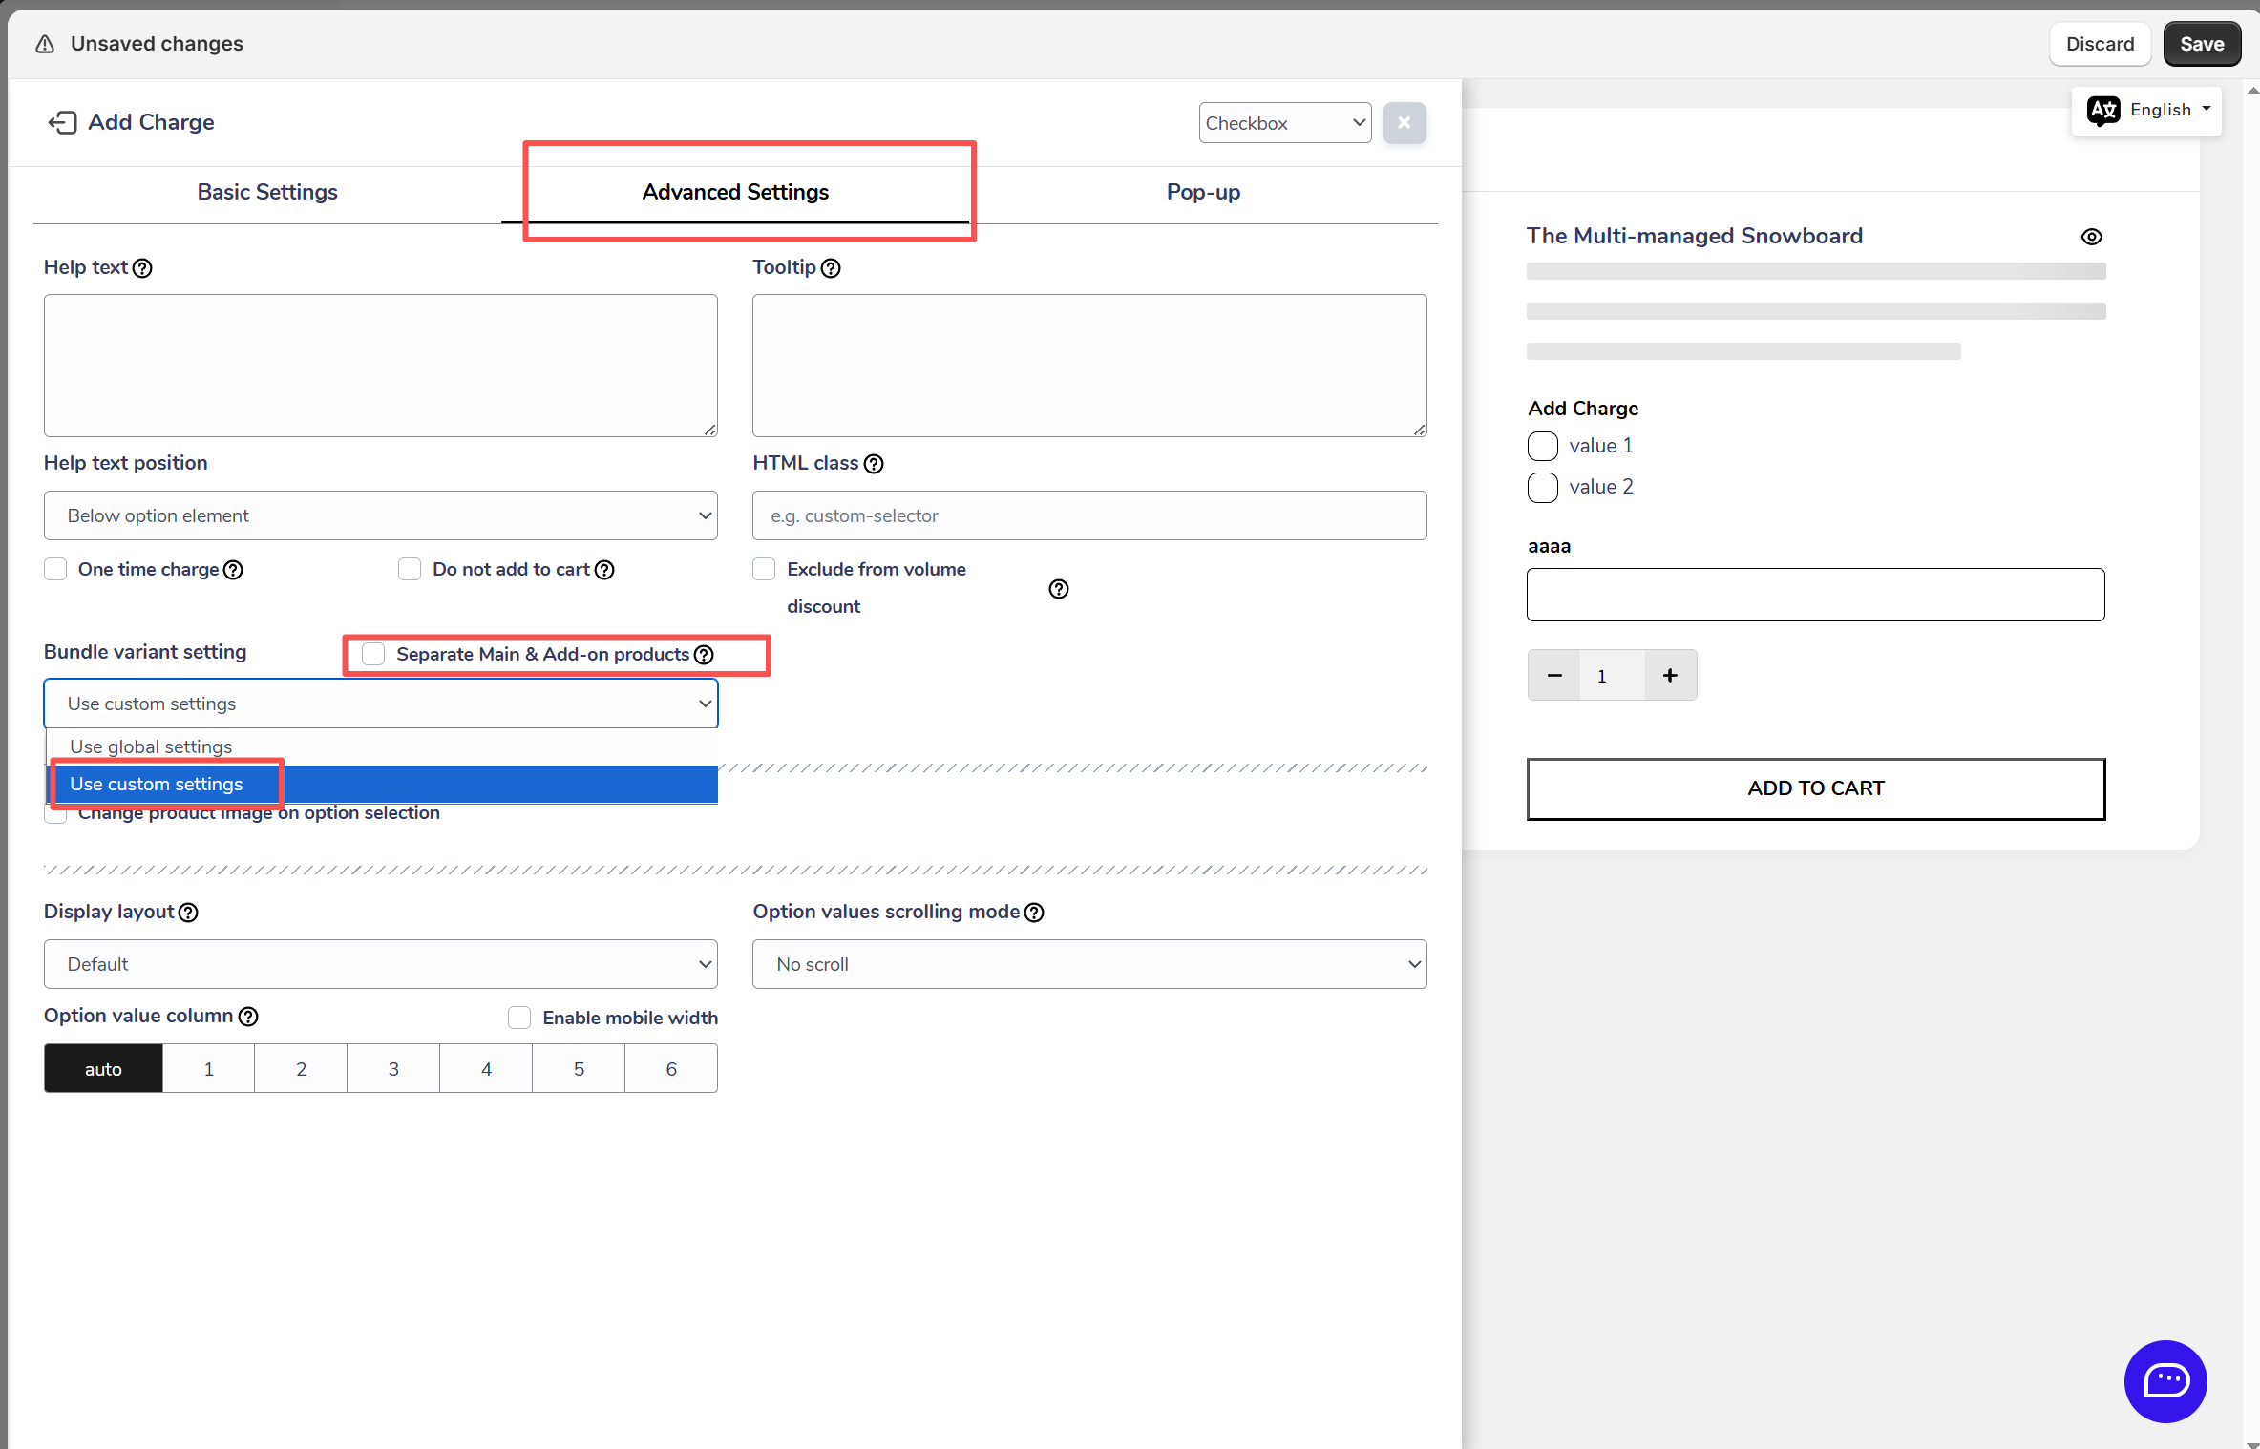This screenshot has width=2260, height=1449.
Task: Switch to the Basic Settings tab
Action: coord(267,192)
